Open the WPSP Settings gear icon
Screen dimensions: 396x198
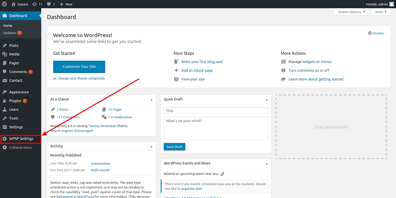tap(5, 139)
